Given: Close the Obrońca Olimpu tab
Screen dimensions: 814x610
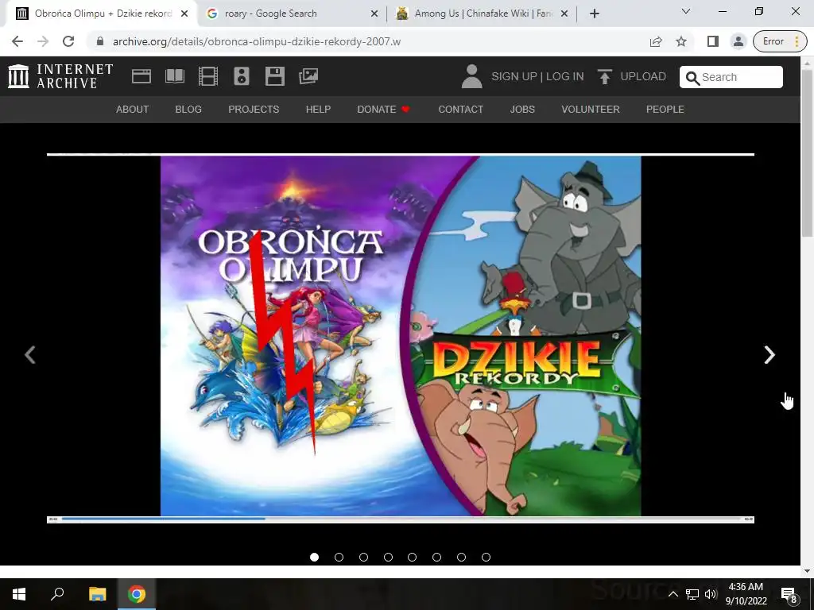Looking at the screenshot, I should pyautogui.click(x=184, y=14).
